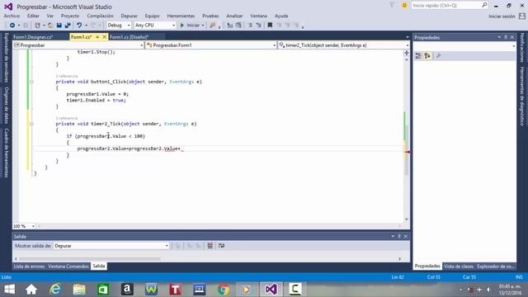This screenshot has width=528, height=297.
Task: Switch to Form1.Designer.cs tab
Action: (33, 37)
